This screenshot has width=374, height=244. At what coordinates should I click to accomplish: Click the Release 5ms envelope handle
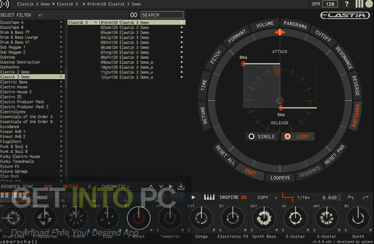[x=281, y=108]
